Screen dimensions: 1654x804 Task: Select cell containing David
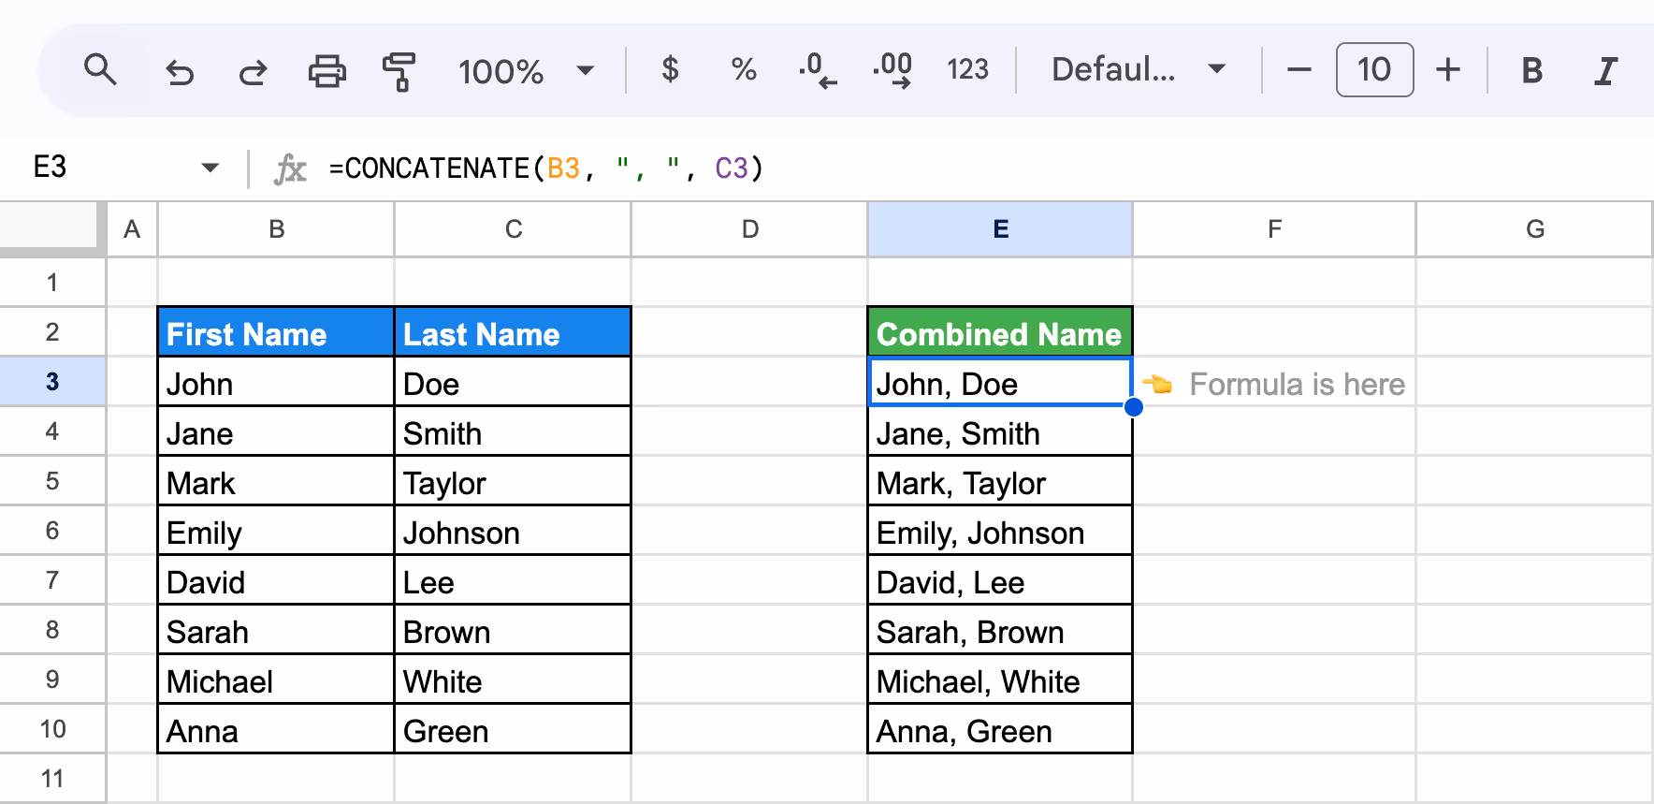pyautogui.click(x=276, y=580)
